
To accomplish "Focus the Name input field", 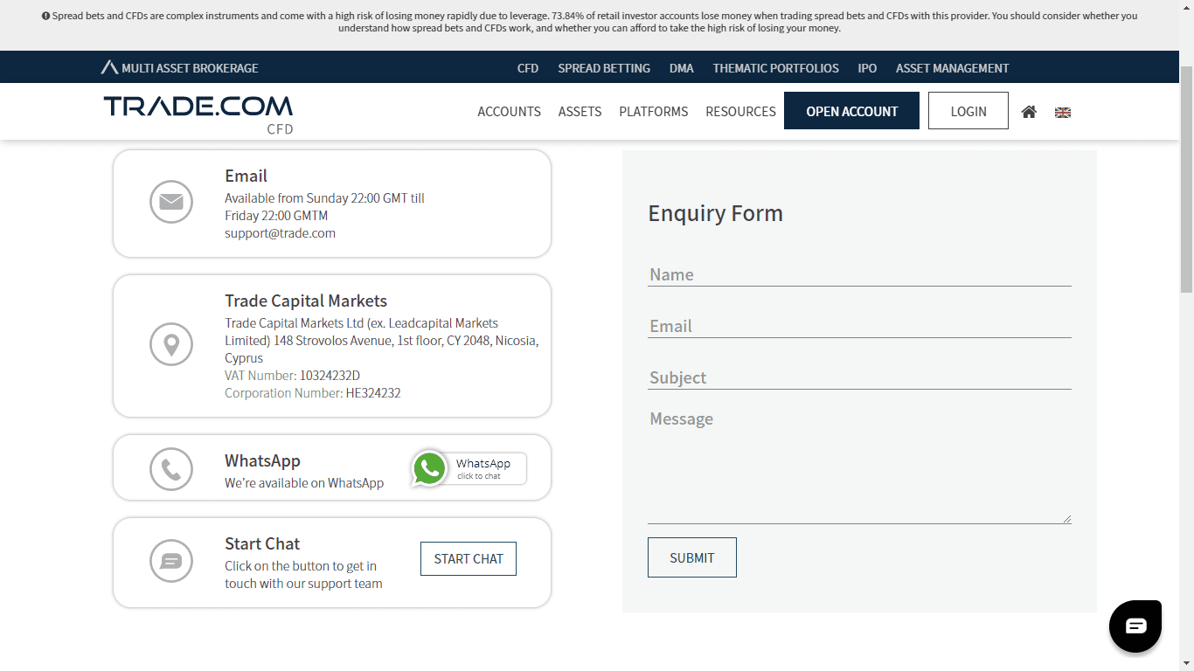I will coord(859,274).
